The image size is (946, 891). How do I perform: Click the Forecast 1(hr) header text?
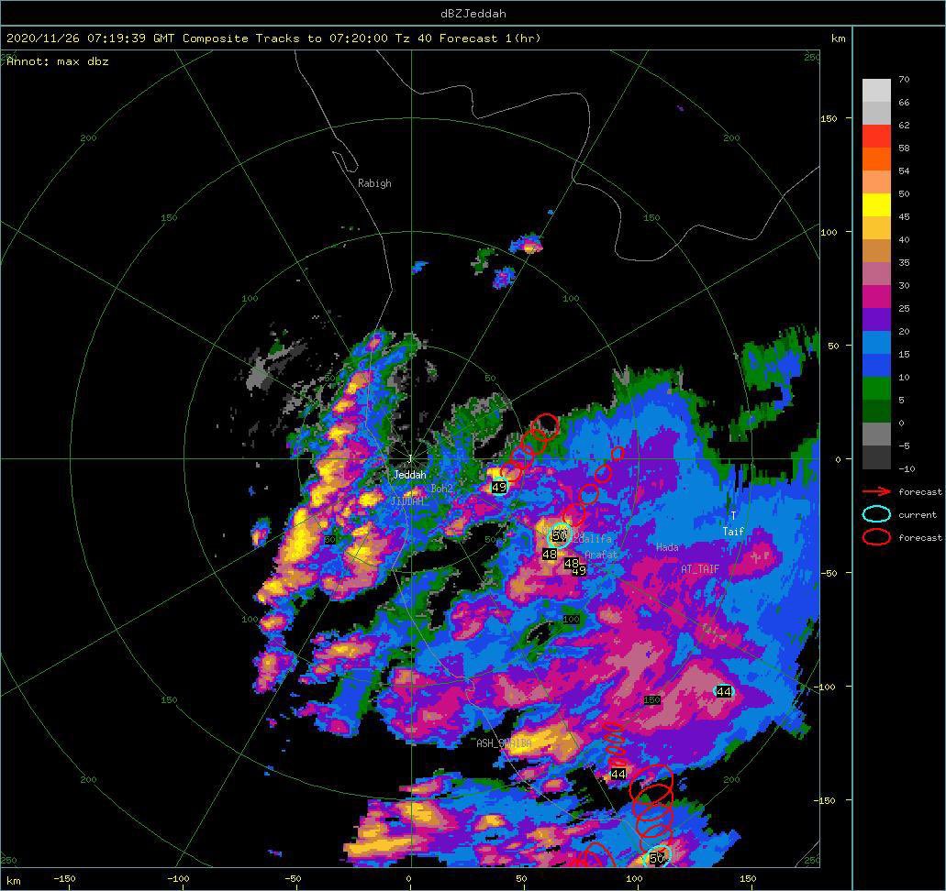tap(490, 38)
